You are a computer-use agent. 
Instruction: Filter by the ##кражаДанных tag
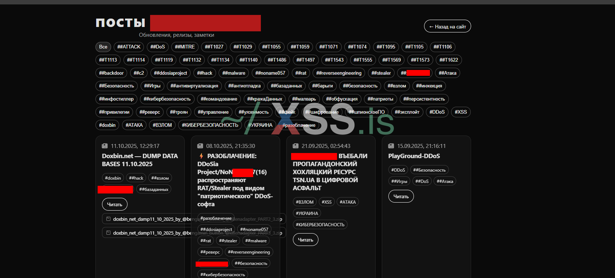coord(265,99)
